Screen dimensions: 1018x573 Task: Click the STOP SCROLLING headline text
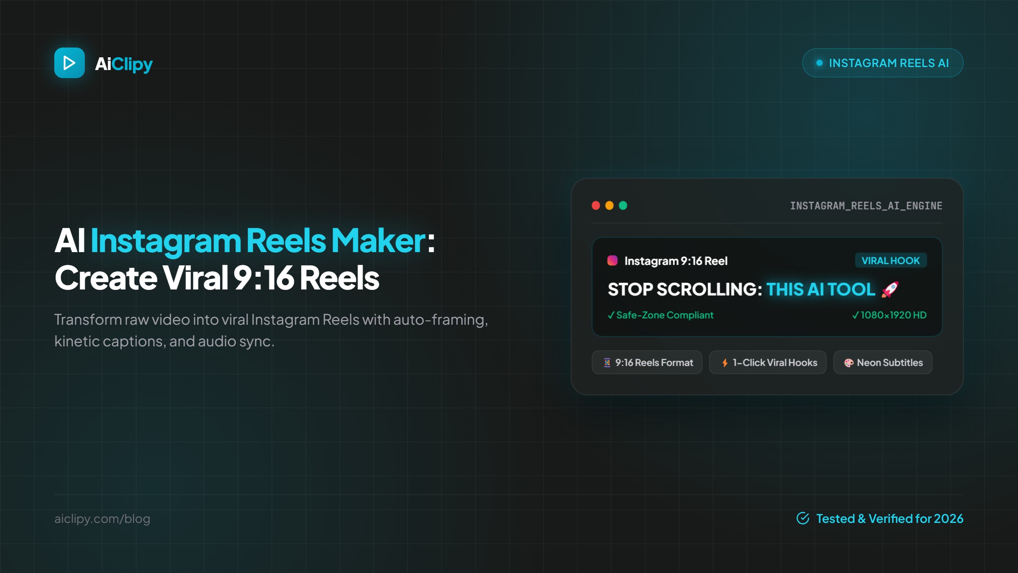coord(685,289)
